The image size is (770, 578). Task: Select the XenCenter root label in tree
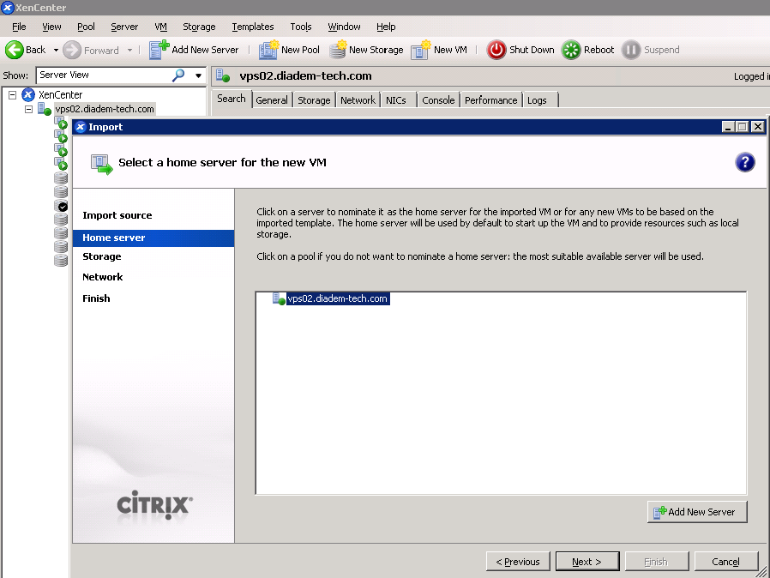(60, 95)
